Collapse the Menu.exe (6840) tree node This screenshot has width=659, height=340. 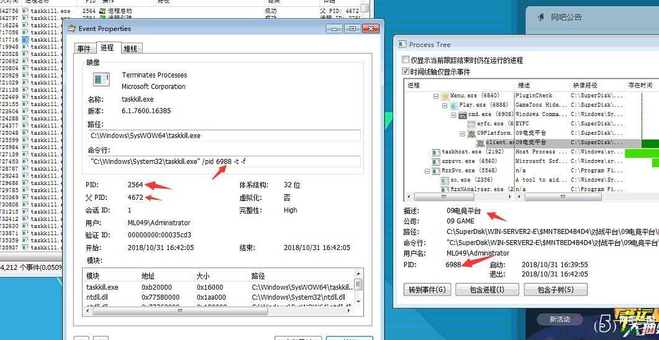click(436, 96)
